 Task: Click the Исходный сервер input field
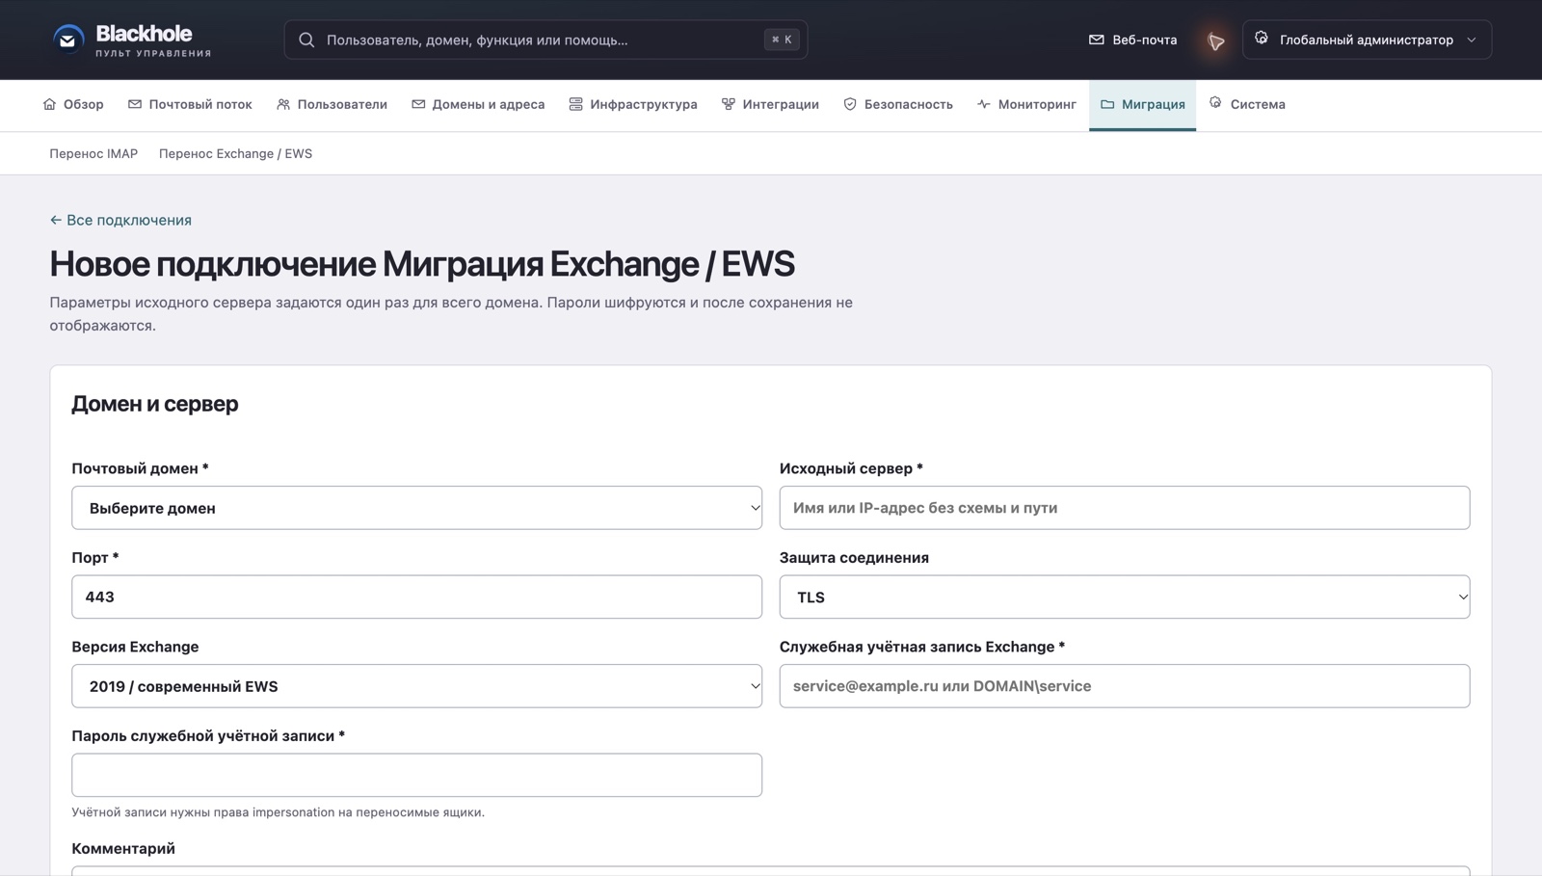point(1125,508)
